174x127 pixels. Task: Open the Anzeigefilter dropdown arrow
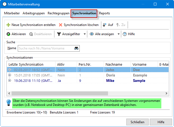[85, 34]
